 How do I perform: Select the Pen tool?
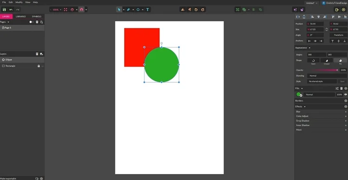pyautogui.click(x=128, y=10)
